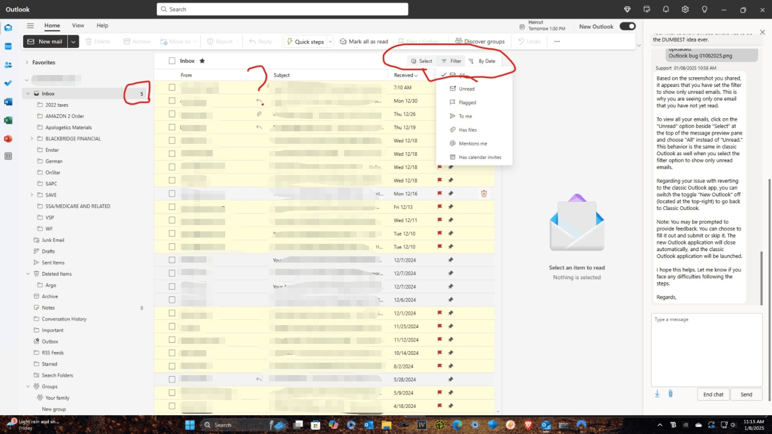The width and height of the screenshot is (772, 434).
Task: Choose Unread in the filter menu
Action: click(x=474, y=89)
